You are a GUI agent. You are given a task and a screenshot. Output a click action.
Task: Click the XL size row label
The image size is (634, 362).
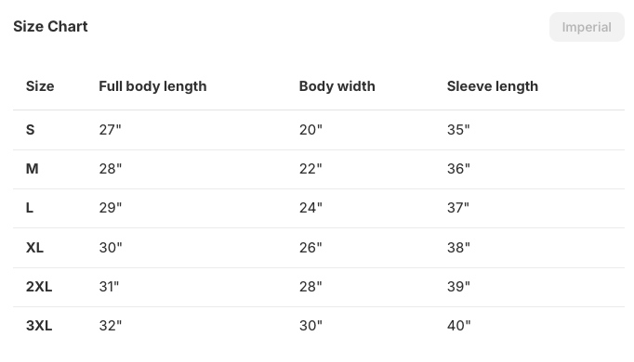[x=34, y=248]
